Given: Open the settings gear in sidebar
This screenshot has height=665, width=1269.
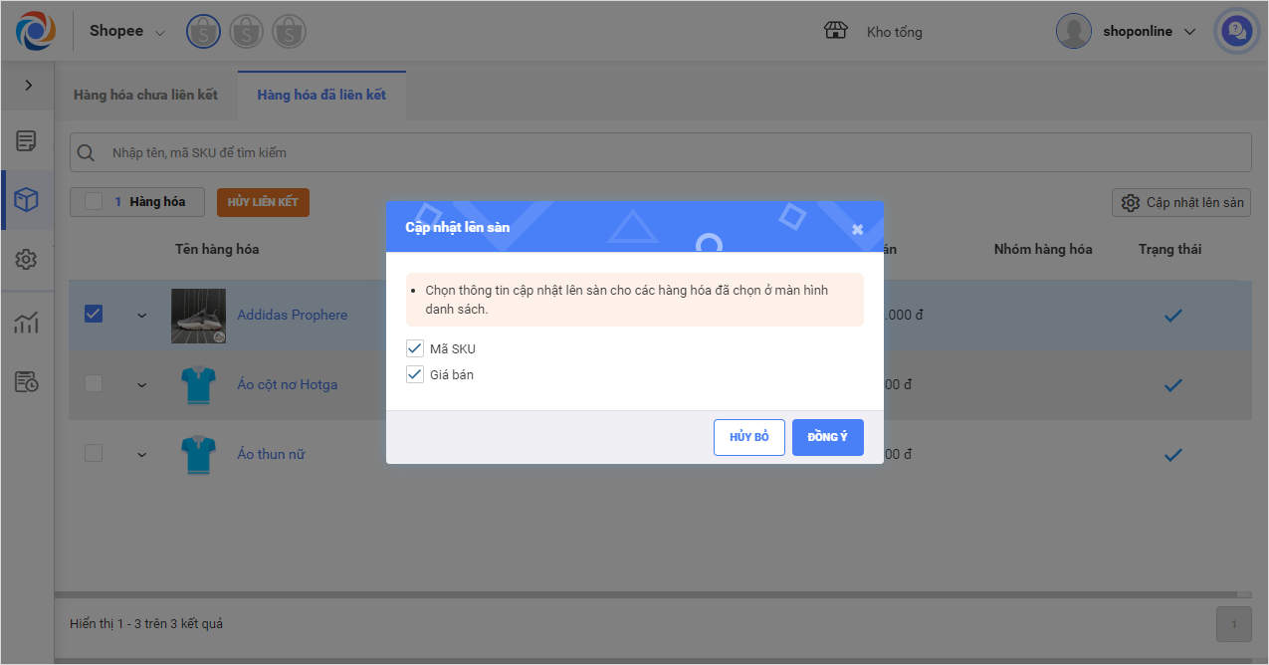Looking at the screenshot, I should click(x=27, y=260).
